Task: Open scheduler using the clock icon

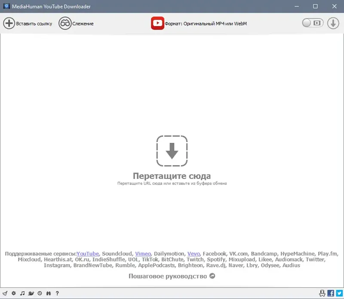Action: click(40, 293)
